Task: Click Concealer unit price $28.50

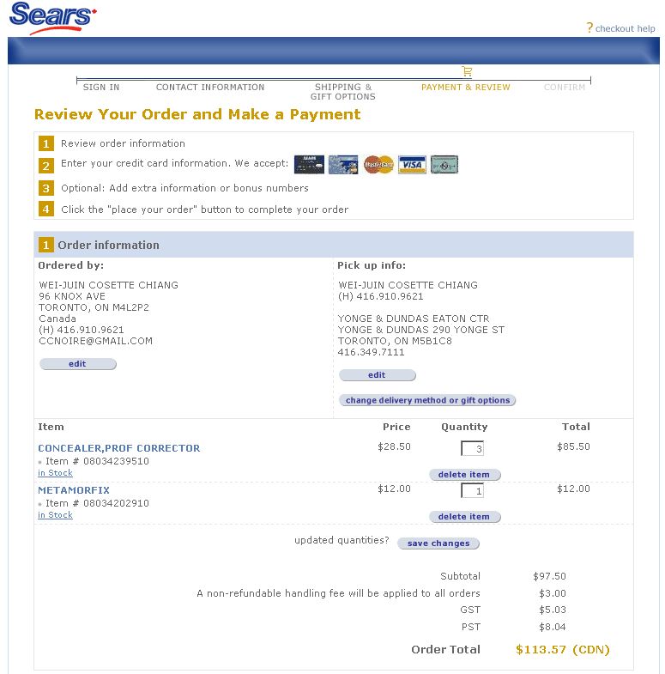Action: (x=394, y=446)
